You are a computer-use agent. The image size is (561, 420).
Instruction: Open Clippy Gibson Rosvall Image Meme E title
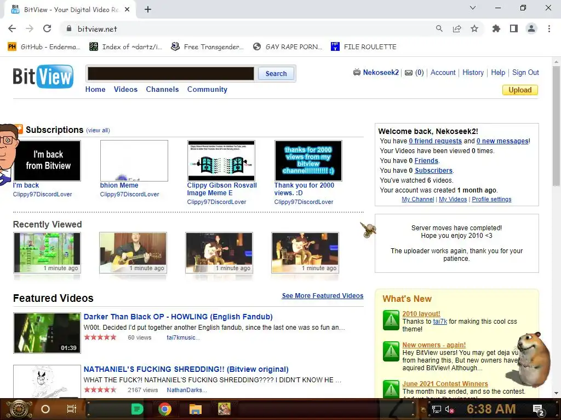coord(222,189)
